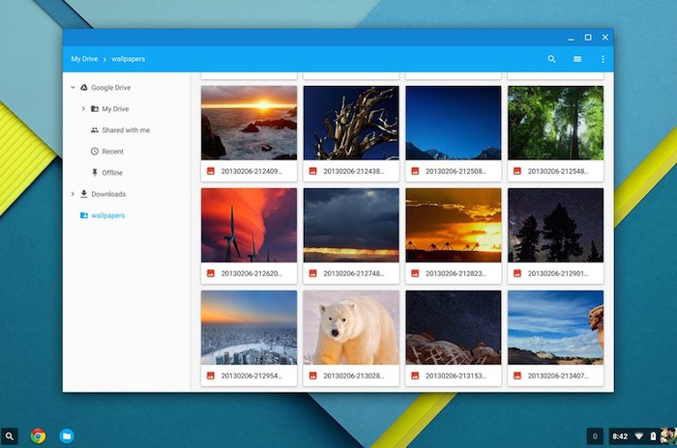Open the three-dot more options menu
The image size is (677, 448).
point(603,59)
